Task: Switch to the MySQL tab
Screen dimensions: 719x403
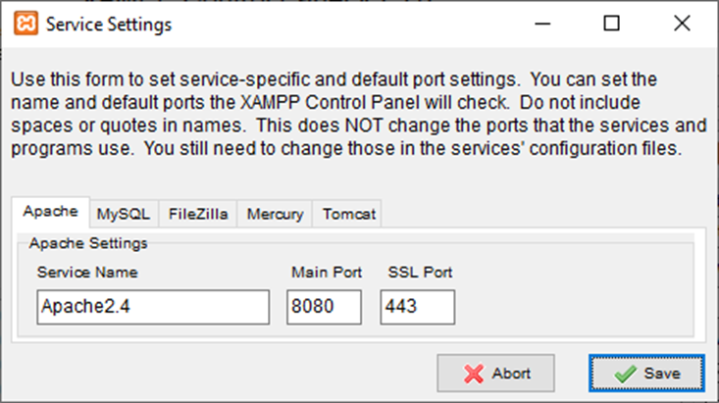Action: [124, 214]
